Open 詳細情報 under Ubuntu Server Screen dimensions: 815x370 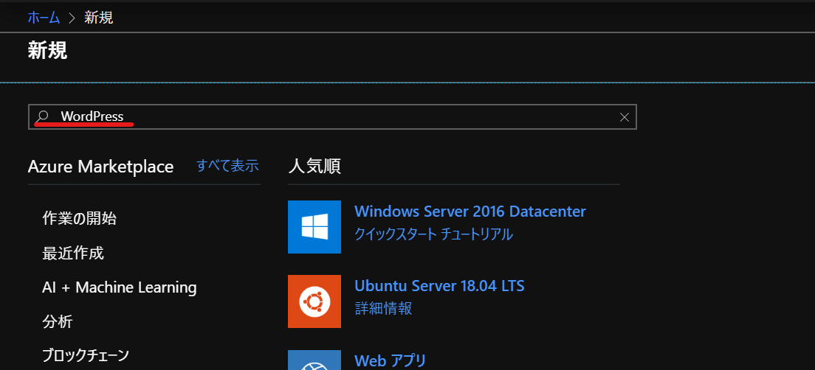(x=383, y=308)
